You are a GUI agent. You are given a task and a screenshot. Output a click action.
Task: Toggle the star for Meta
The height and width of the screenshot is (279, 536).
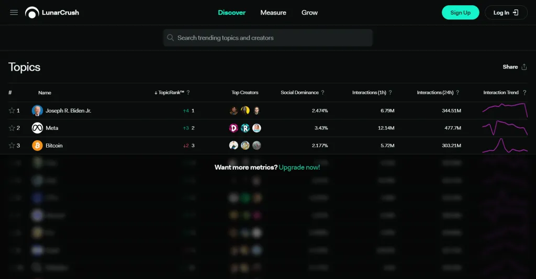point(12,128)
